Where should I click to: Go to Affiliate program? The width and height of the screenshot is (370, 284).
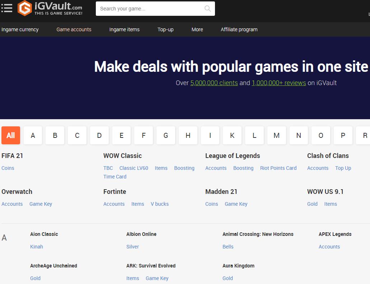coord(239,29)
